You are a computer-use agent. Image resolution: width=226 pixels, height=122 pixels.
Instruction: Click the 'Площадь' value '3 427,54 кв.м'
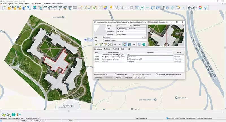click(x=131, y=34)
